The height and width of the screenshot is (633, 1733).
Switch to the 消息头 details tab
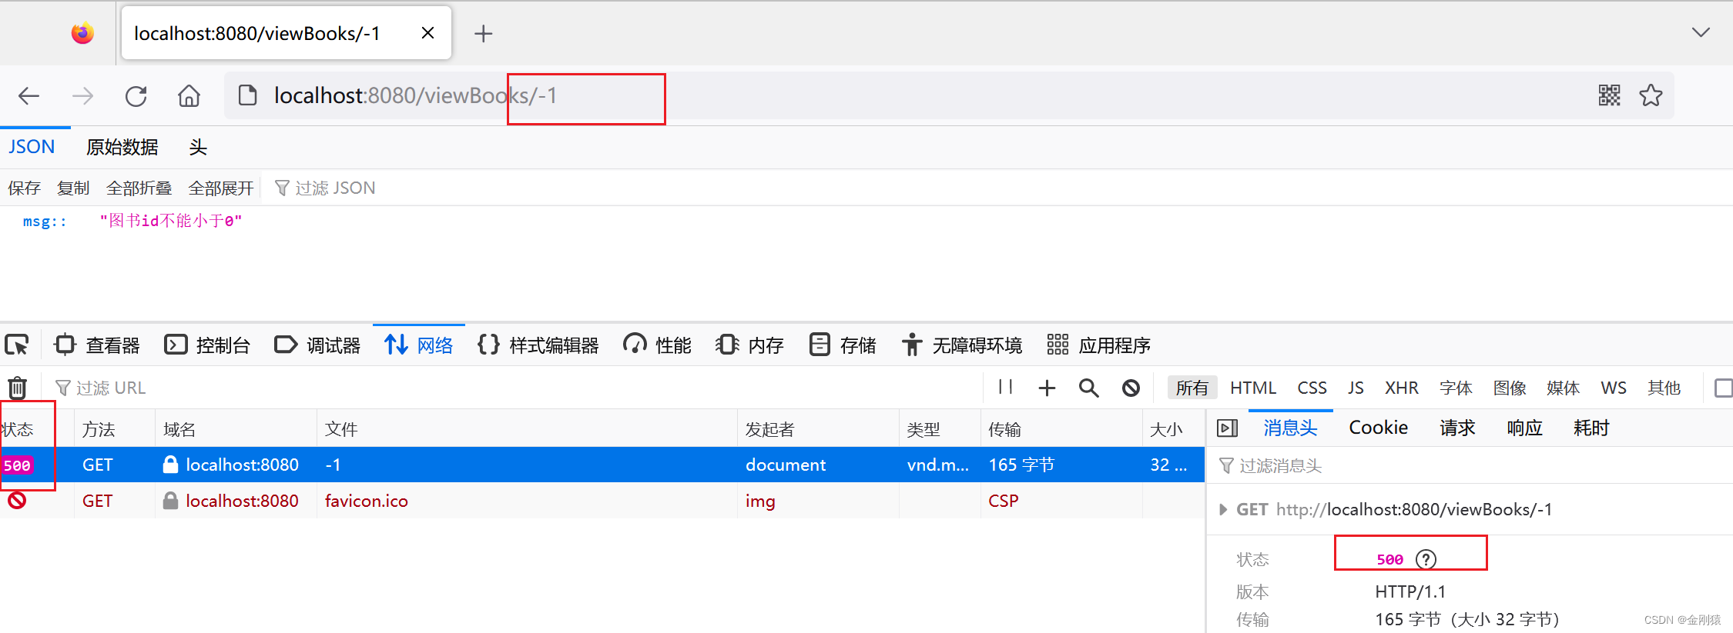[1290, 428]
